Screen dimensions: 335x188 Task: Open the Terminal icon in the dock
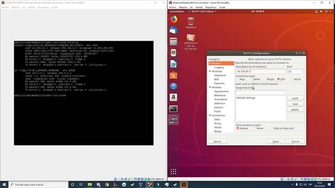click(173, 109)
